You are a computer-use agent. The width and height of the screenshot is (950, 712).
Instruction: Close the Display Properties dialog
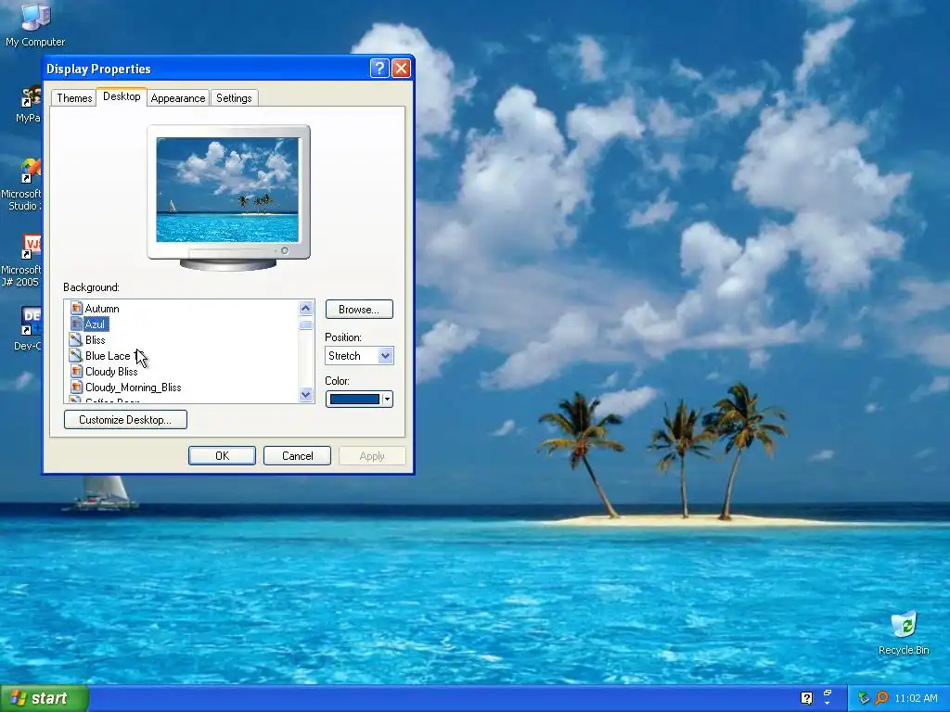[x=401, y=69]
